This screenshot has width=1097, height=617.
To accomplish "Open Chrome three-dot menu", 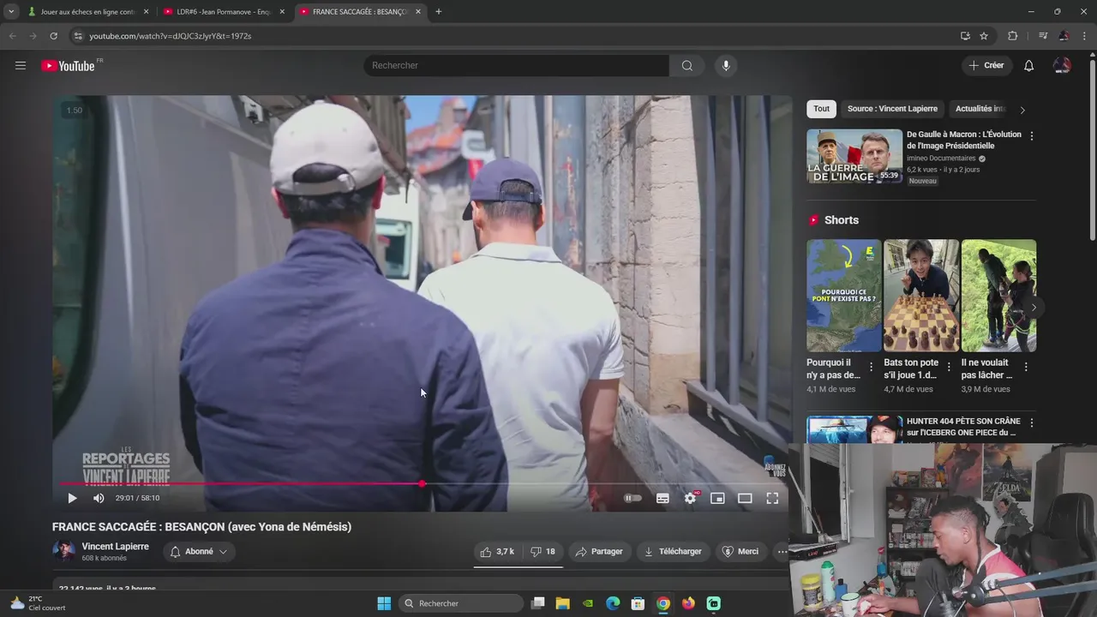I will [x=1086, y=36].
